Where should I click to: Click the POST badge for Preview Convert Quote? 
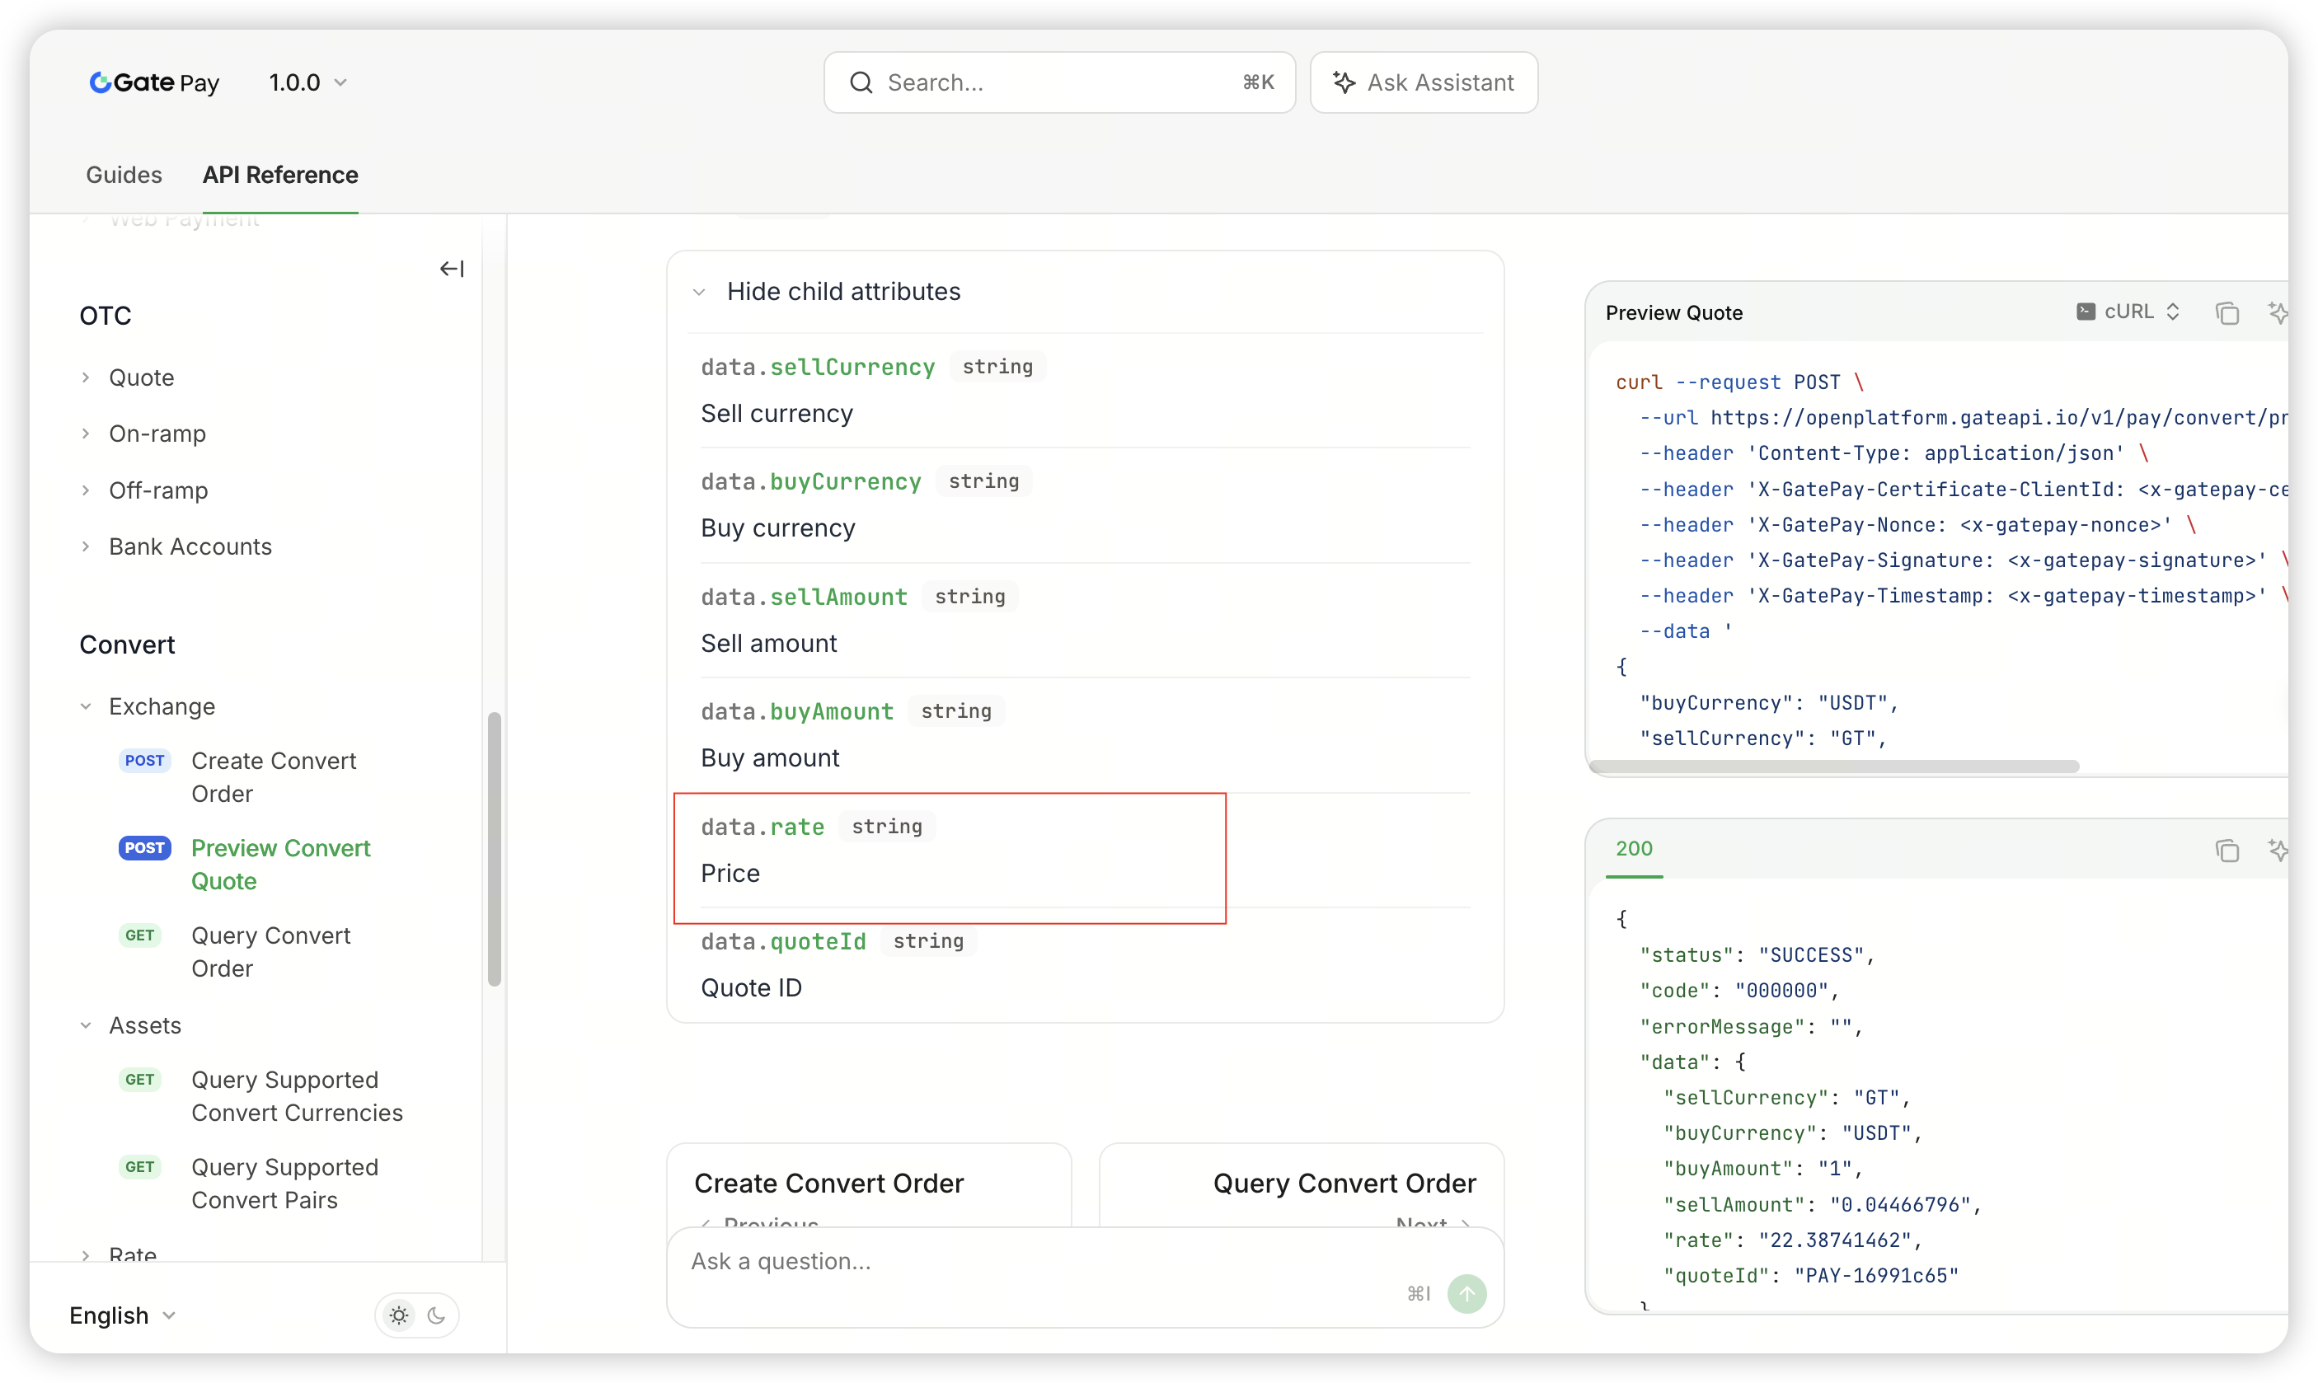tap(144, 848)
